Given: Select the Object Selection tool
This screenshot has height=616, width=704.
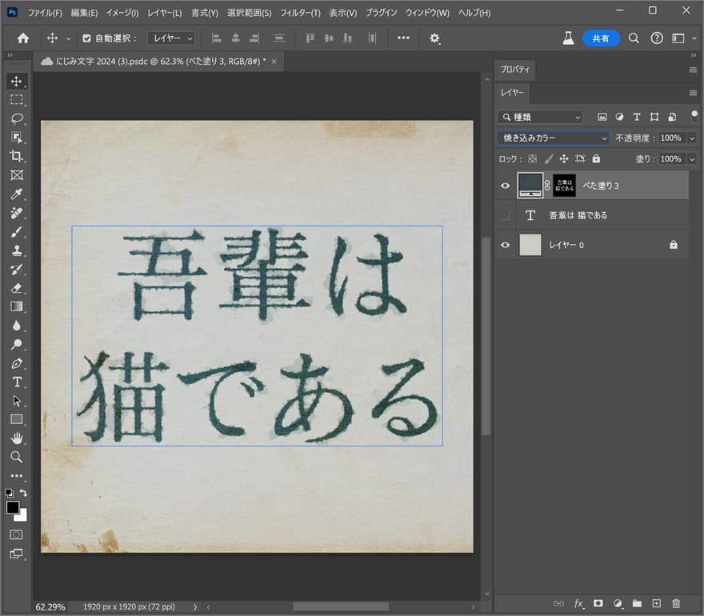Looking at the screenshot, I should tap(17, 138).
